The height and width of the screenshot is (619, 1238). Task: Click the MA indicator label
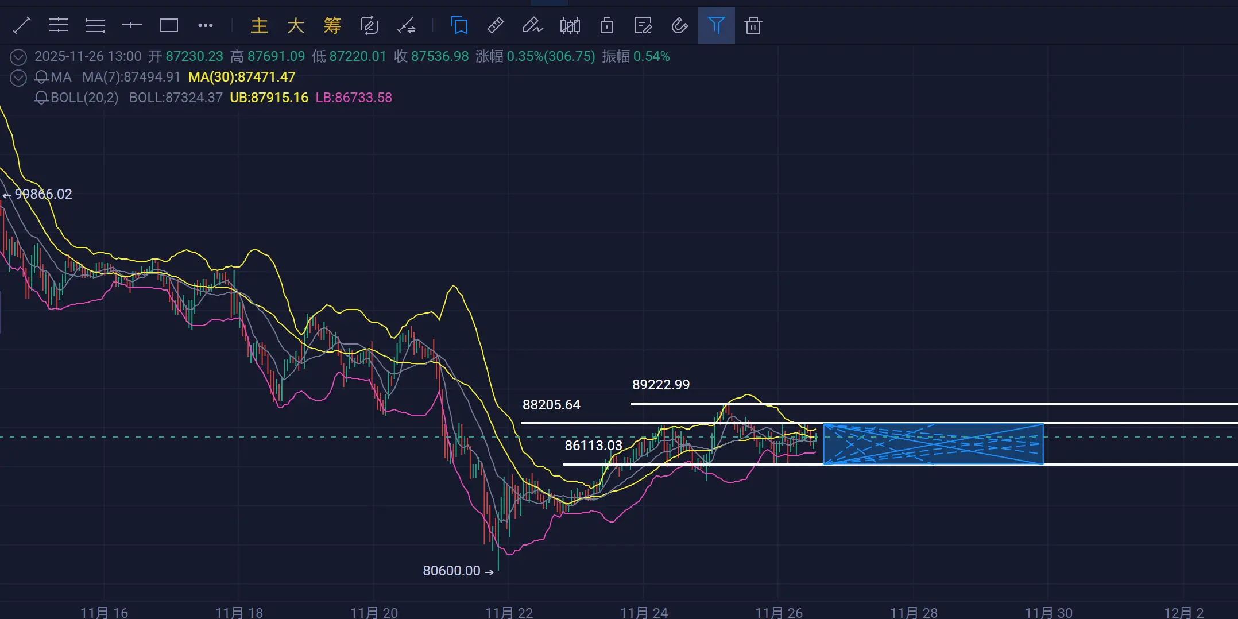[x=61, y=77]
